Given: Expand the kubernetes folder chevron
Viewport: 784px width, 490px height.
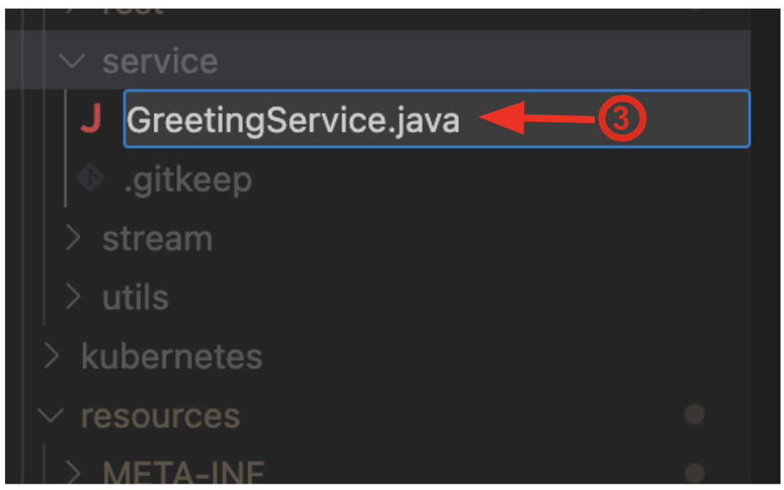Looking at the screenshot, I should click(51, 356).
